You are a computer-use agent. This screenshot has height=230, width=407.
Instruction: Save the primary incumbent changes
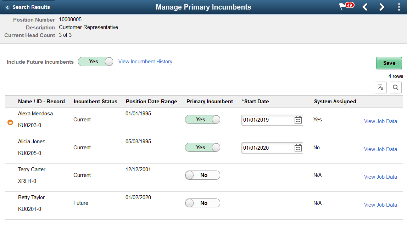tap(389, 63)
